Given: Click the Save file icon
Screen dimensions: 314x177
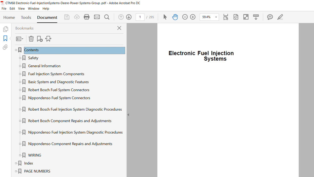Looking at the screenshot, I should click(x=67, y=17).
